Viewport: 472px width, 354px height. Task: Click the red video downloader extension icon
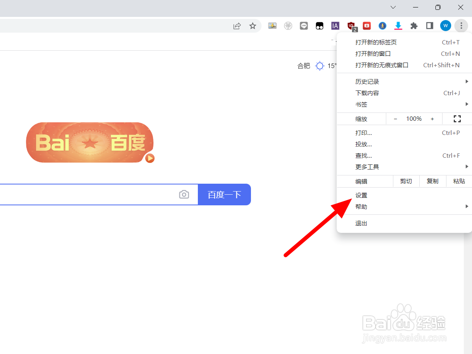point(367,26)
